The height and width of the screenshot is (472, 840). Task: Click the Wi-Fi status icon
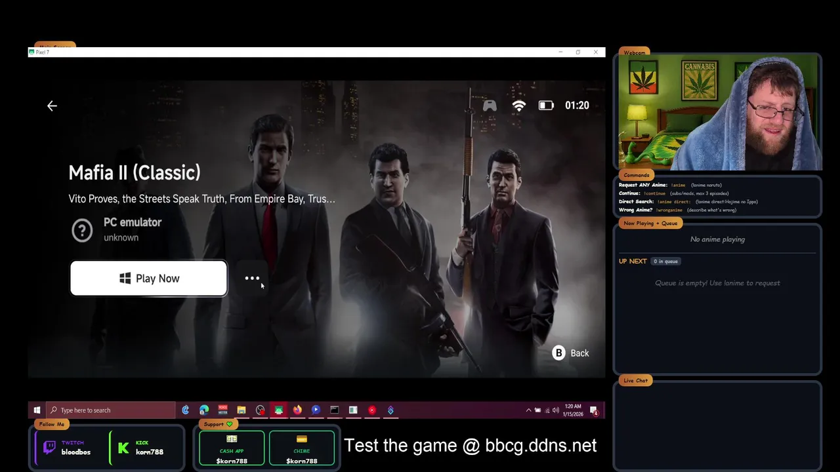[x=519, y=106]
